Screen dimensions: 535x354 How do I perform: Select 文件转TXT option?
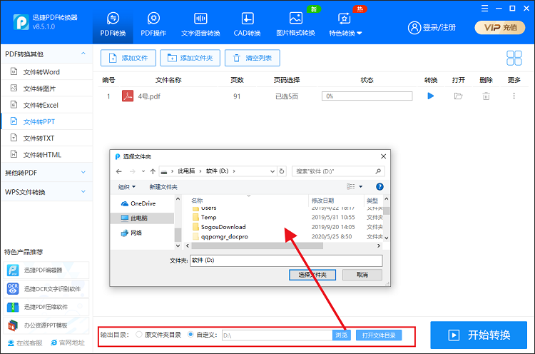pyautogui.click(x=46, y=138)
